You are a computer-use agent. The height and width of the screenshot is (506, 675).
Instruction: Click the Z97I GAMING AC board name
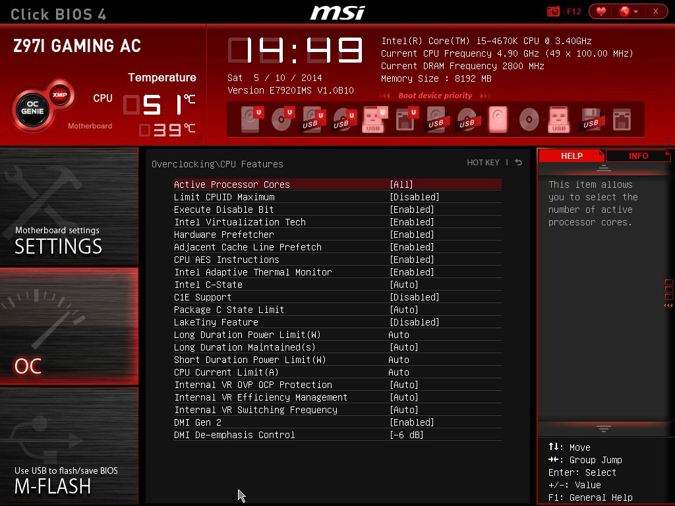point(77,45)
